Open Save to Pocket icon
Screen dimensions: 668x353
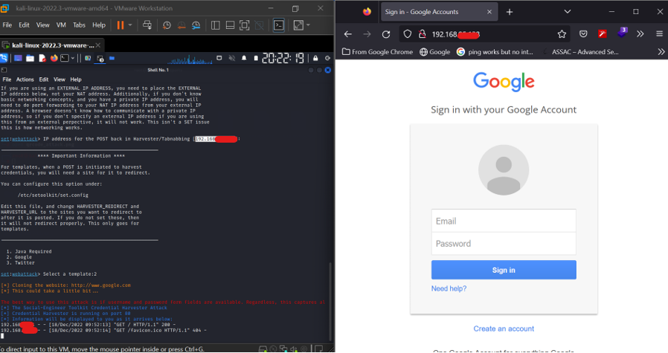point(584,34)
